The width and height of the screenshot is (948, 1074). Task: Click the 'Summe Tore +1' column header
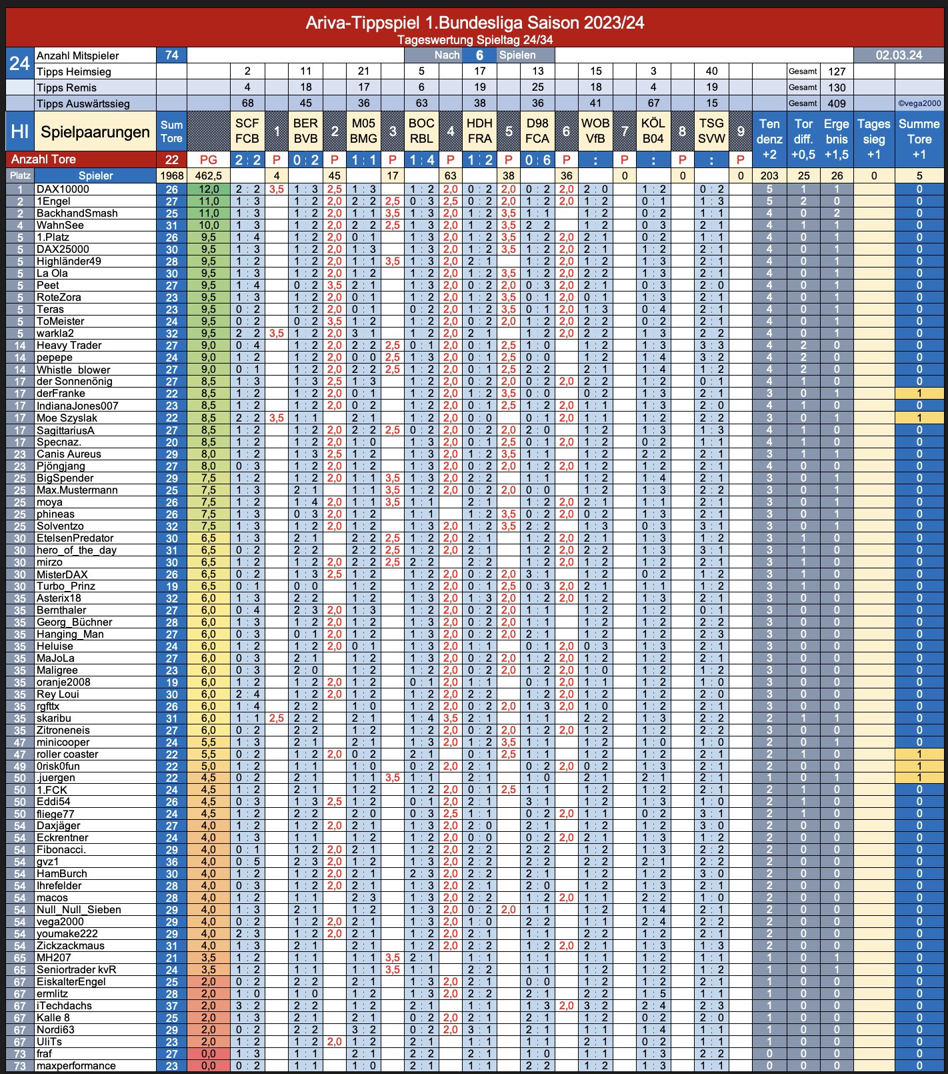919,139
